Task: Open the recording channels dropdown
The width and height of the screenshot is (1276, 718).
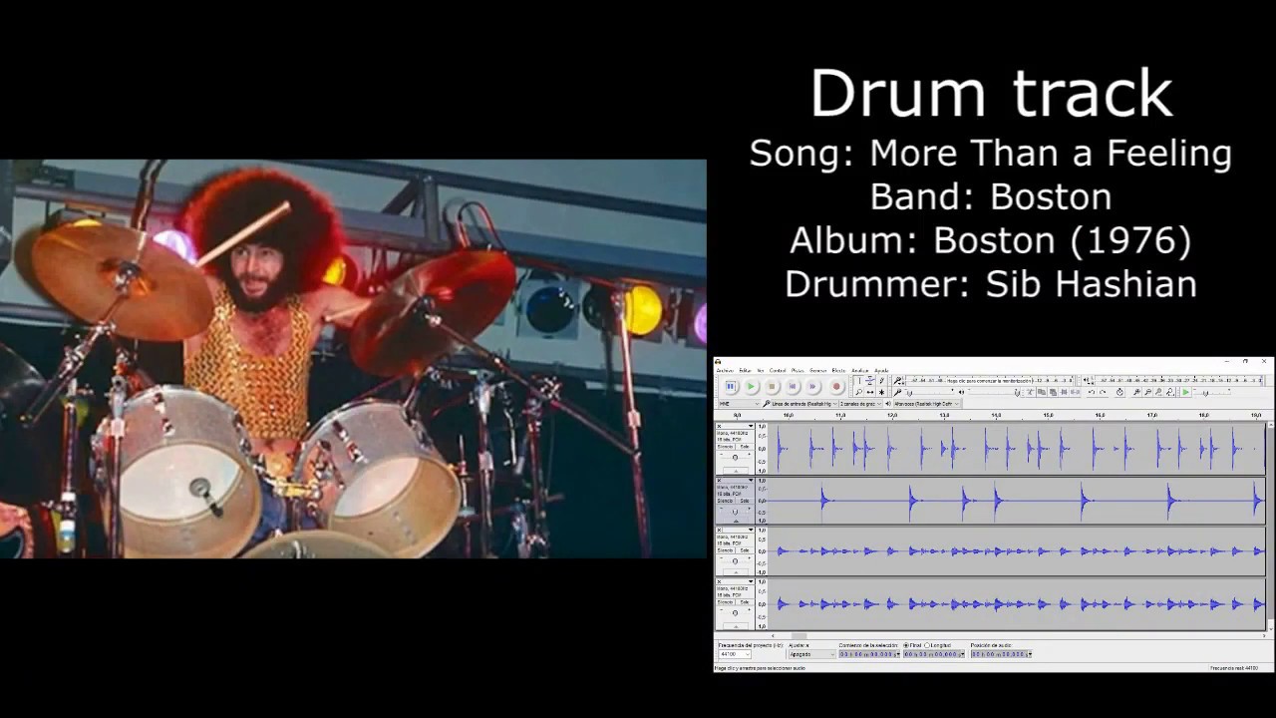Action: 861,404
